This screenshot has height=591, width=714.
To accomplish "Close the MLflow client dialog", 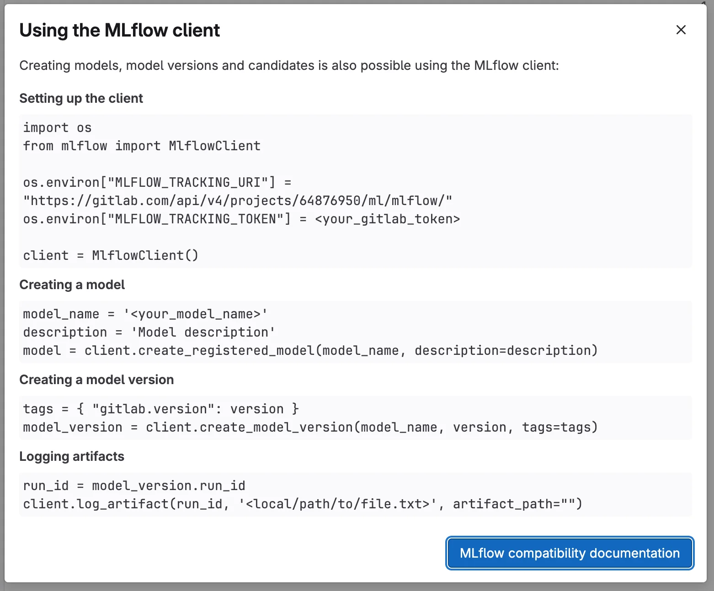I will [x=681, y=30].
